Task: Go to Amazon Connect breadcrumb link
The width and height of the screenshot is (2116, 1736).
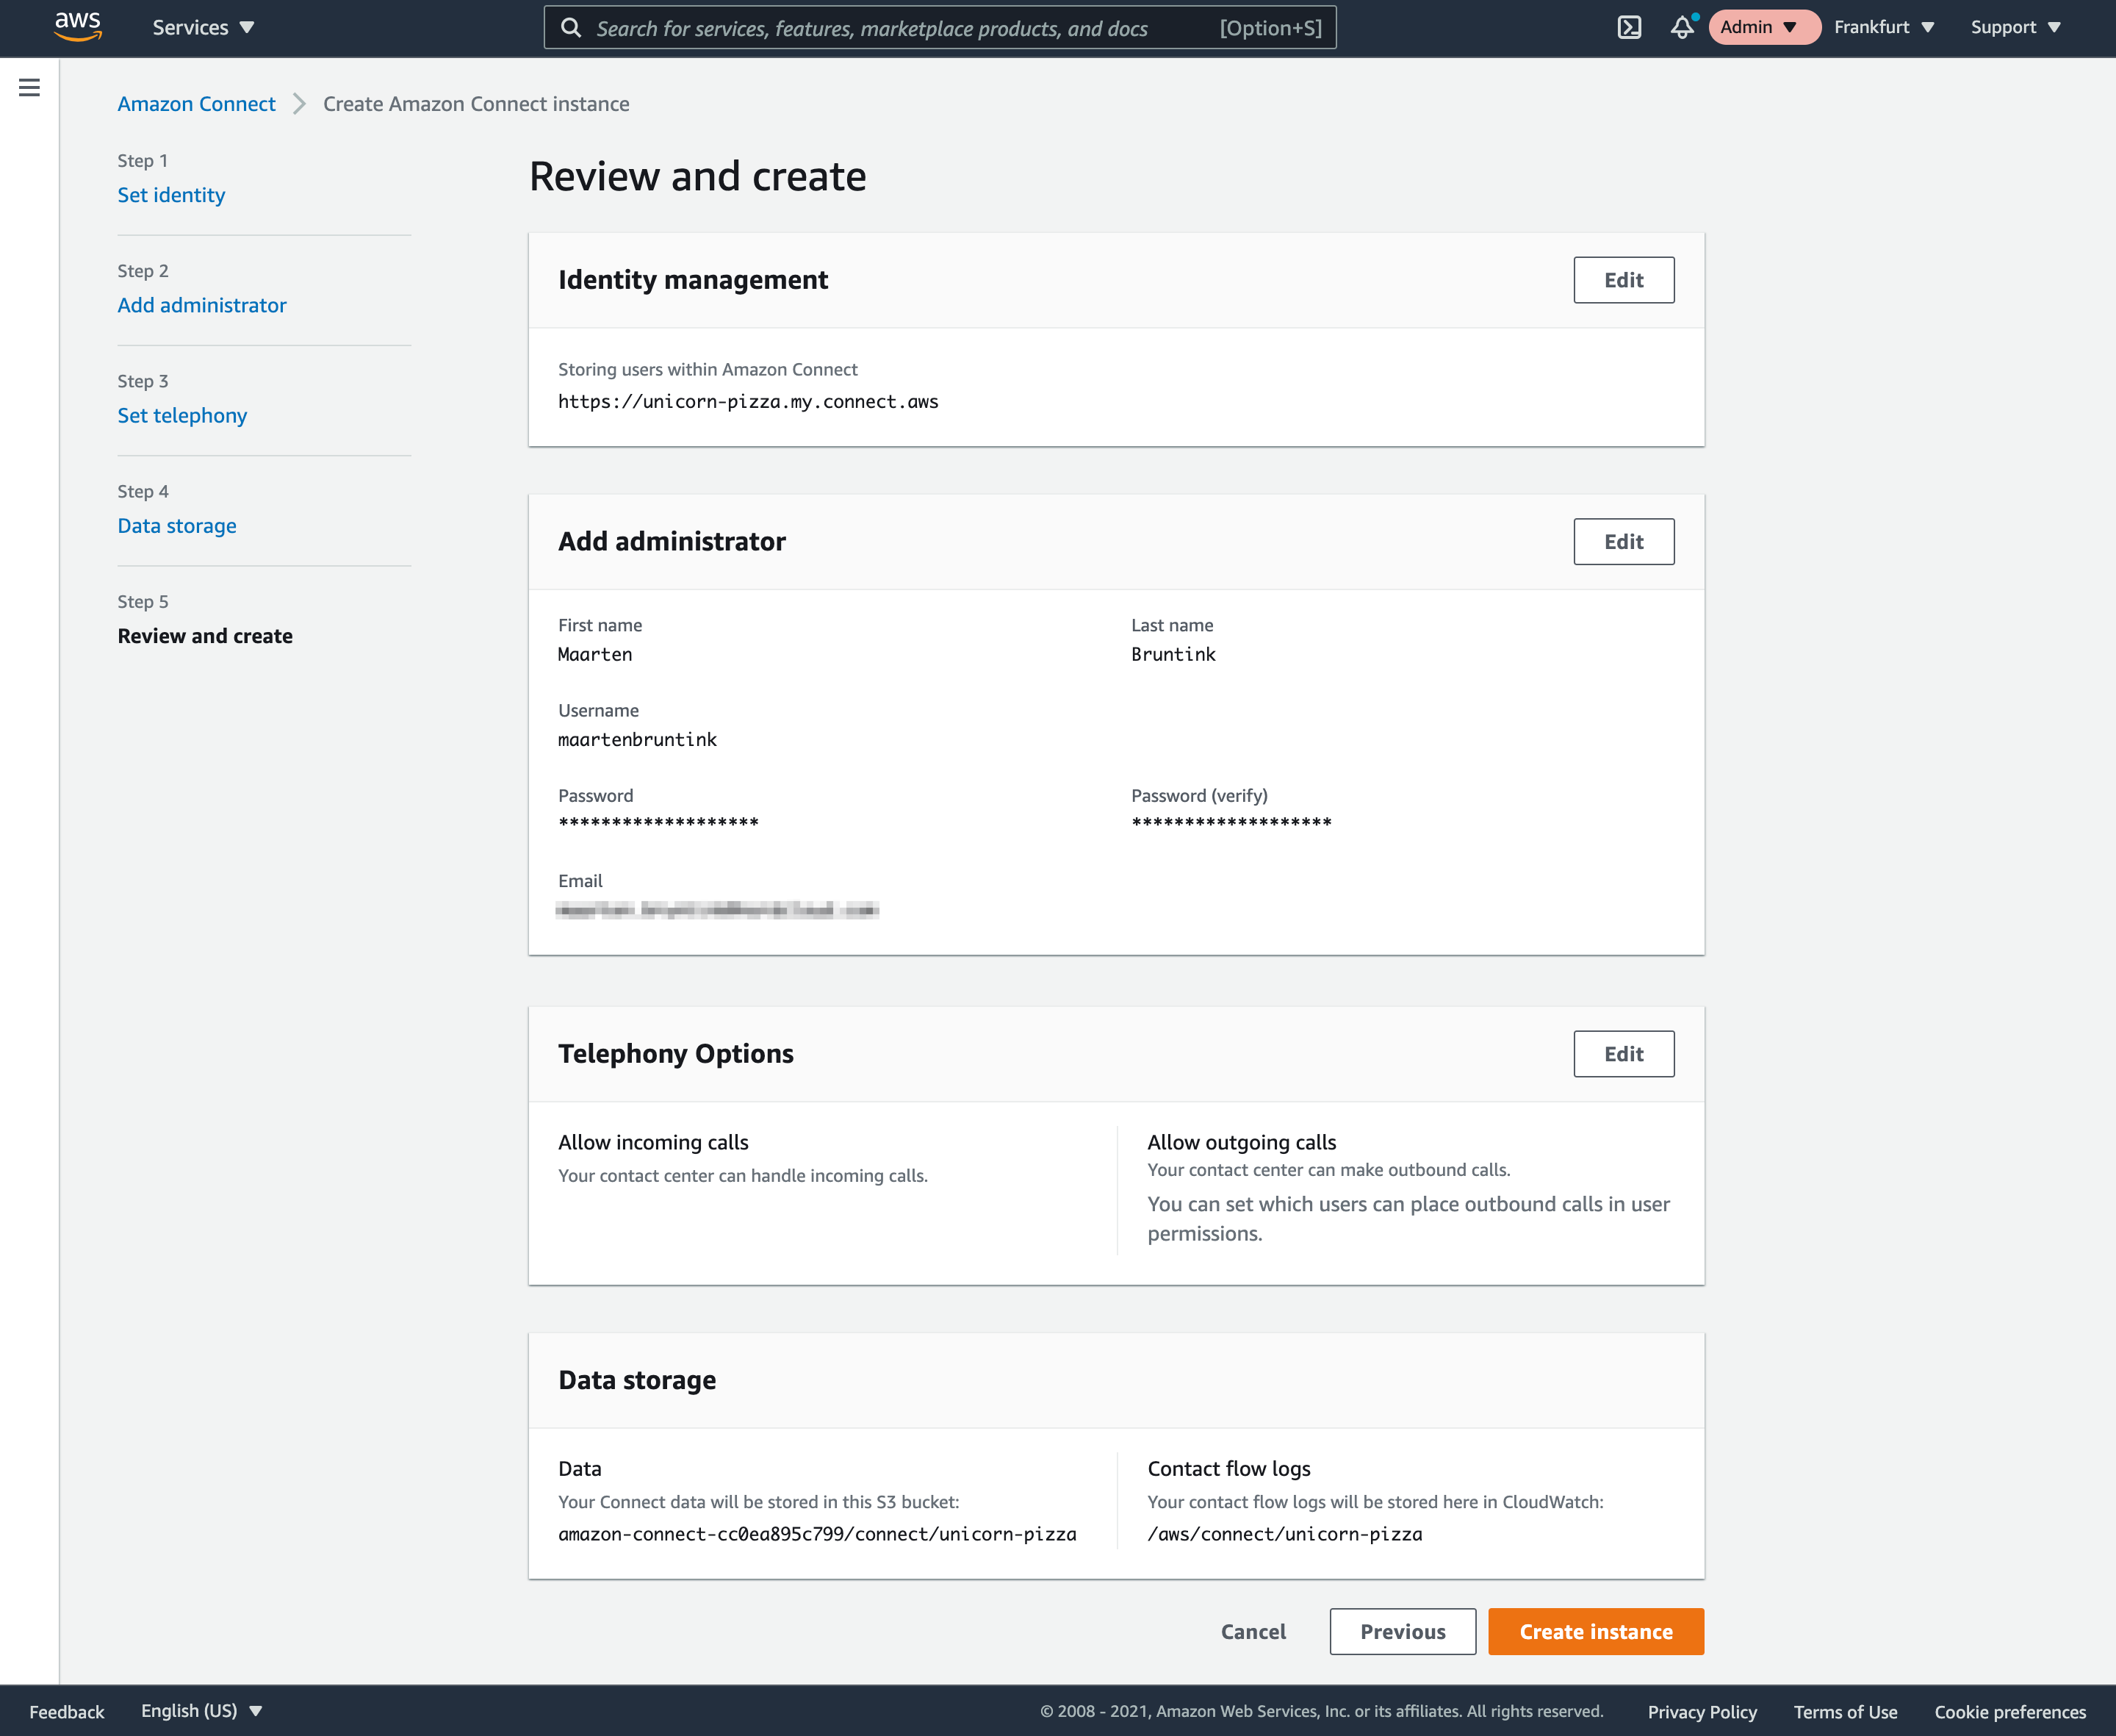Action: 196,104
